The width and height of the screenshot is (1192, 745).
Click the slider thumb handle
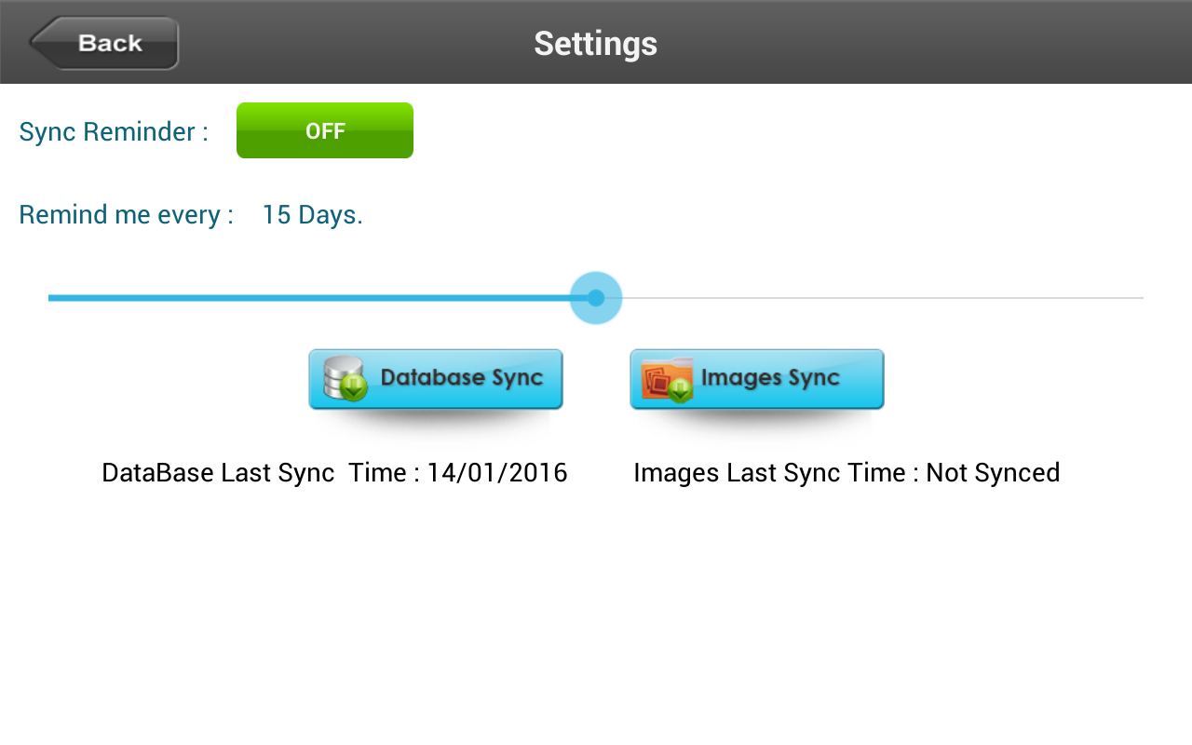point(596,298)
